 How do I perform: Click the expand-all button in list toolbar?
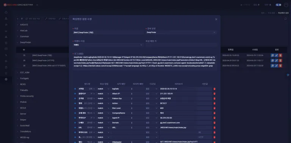pyautogui.click(x=50, y=19)
